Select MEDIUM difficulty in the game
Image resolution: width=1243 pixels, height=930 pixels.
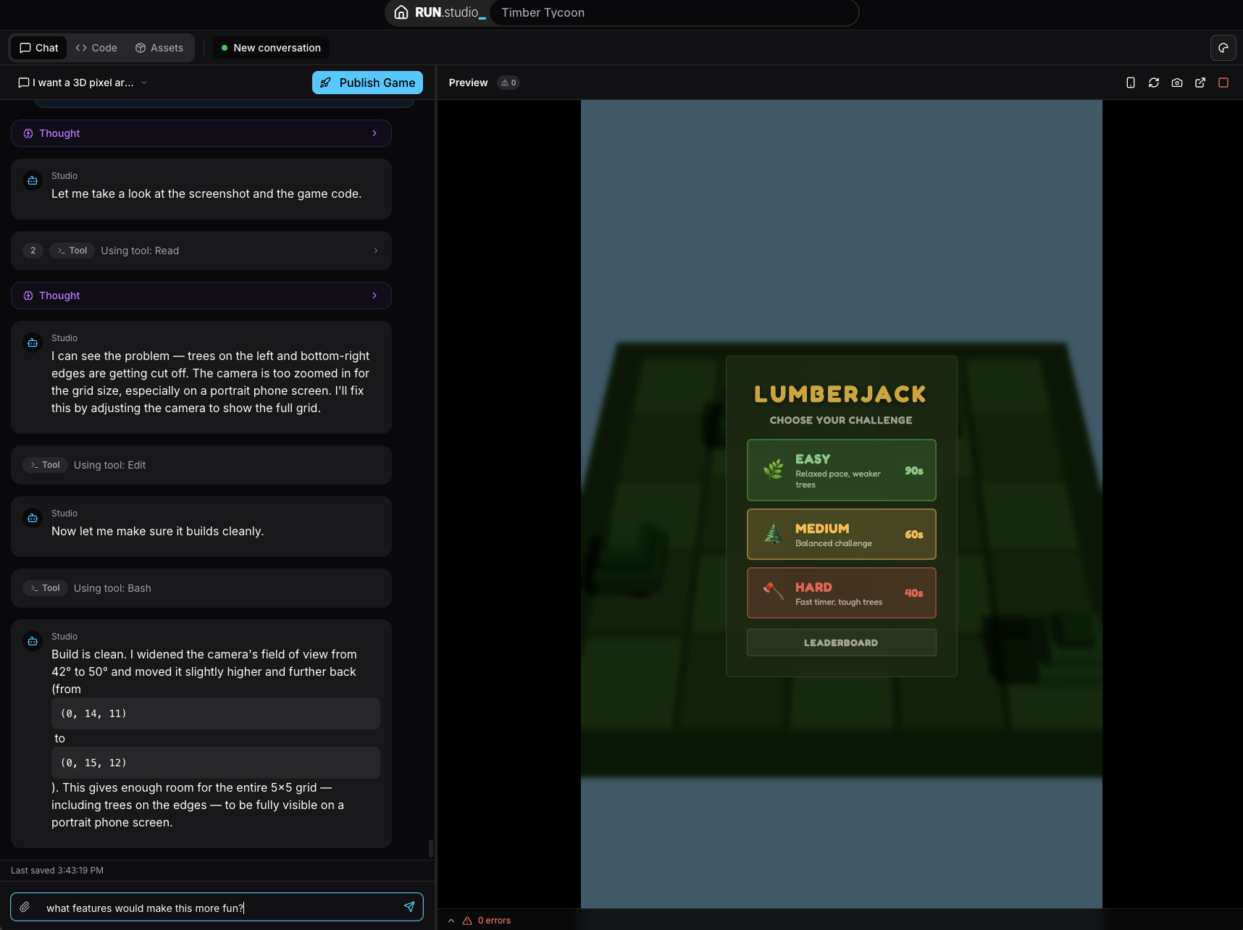click(x=842, y=535)
